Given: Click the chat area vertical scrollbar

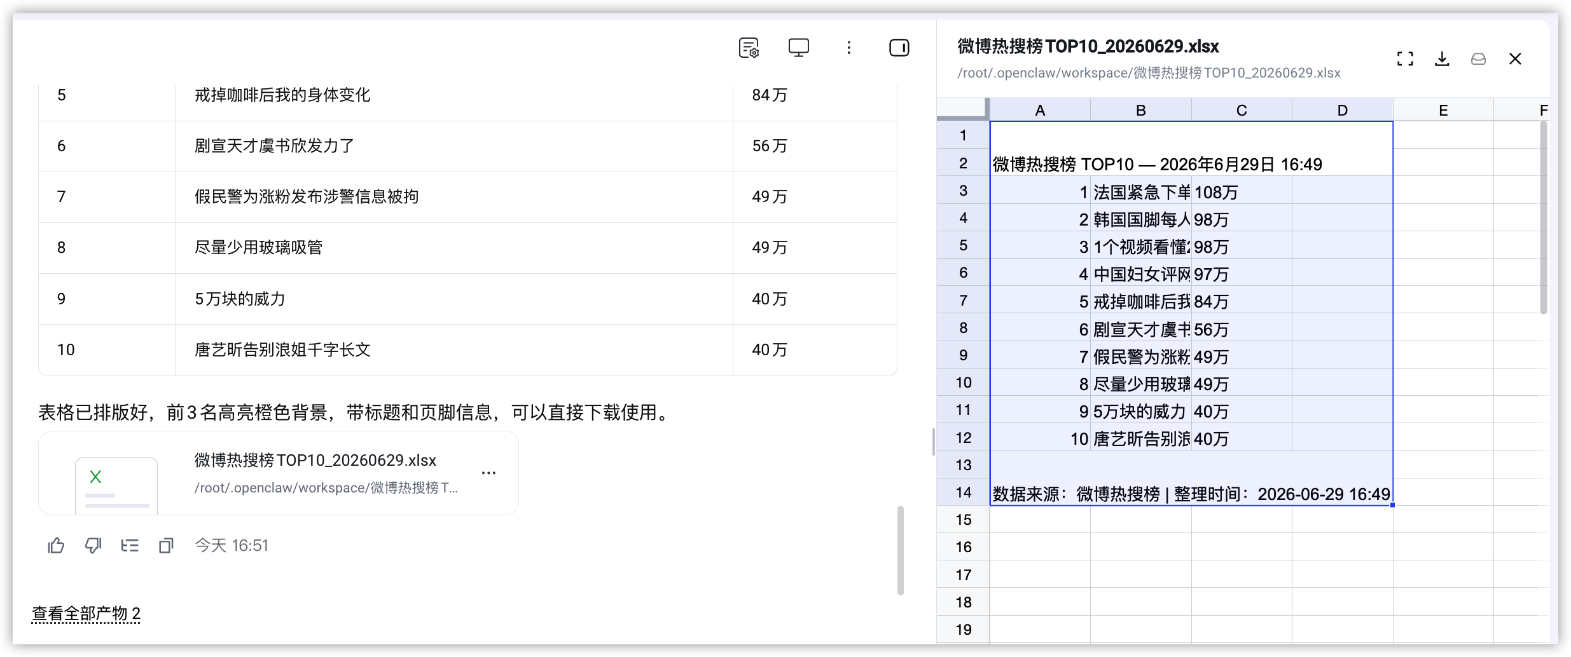Looking at the screenshot, I should (900, 550).
